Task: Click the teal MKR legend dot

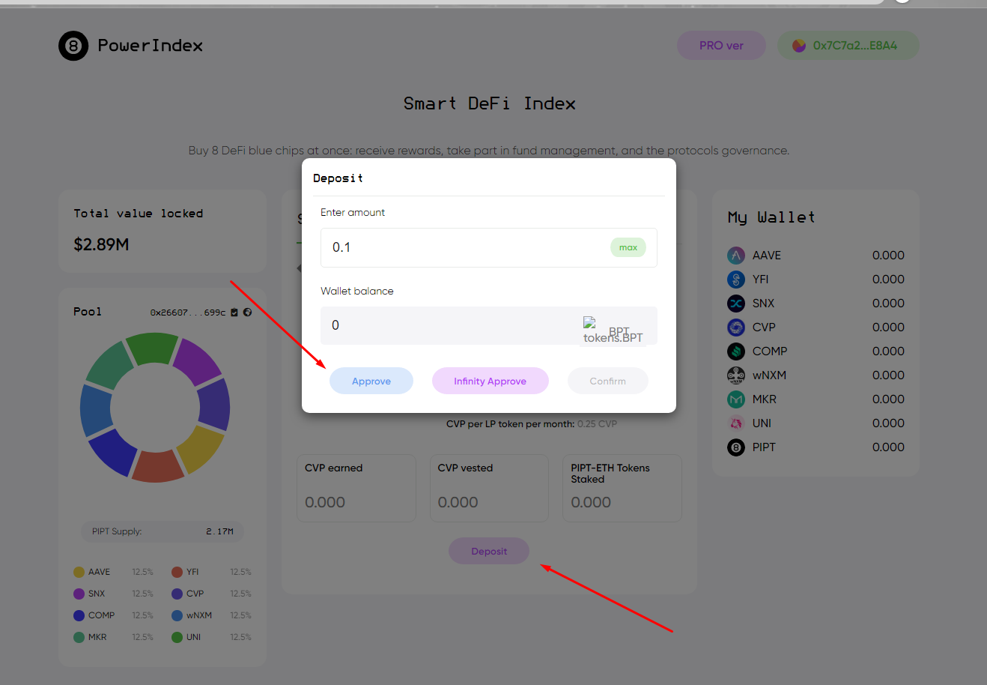Action: tap(79, 637)
